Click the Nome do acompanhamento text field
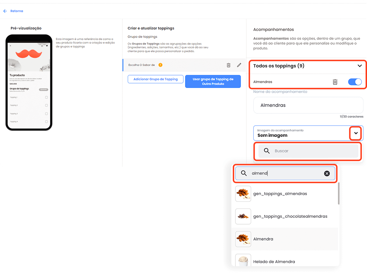This screenshot has height=273, width=367. [x=308, y=105]
